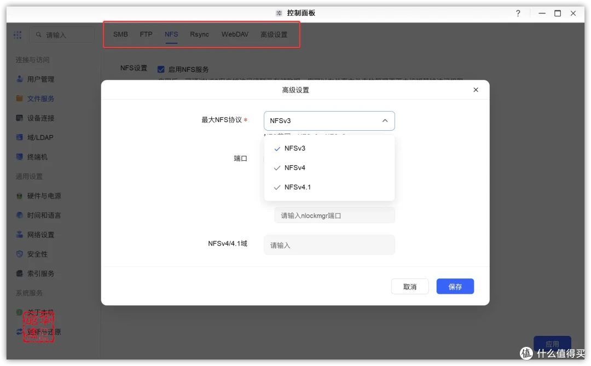
Task: Focus the sidebar search field
Action: coord(62,35)
